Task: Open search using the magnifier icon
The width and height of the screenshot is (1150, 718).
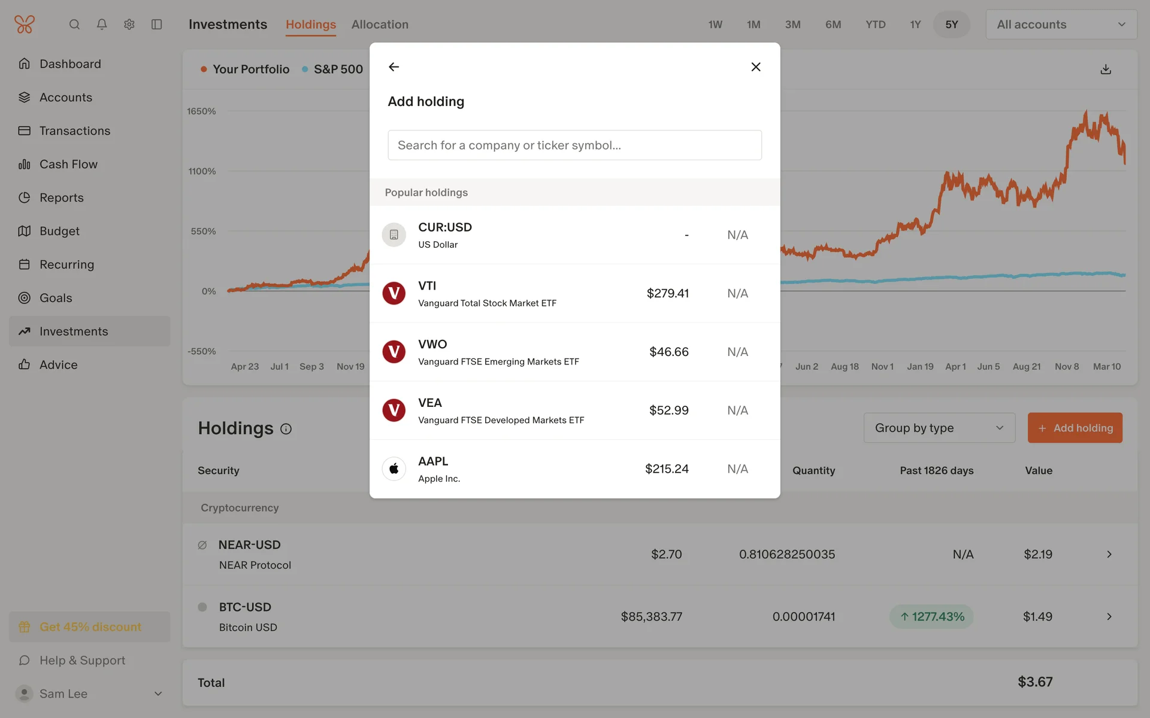Action: tap(74, 25)
